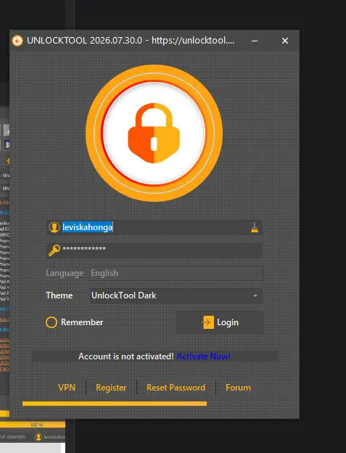
Task: Click the yellow loading progress bar
Action: (x=115, y=404)
